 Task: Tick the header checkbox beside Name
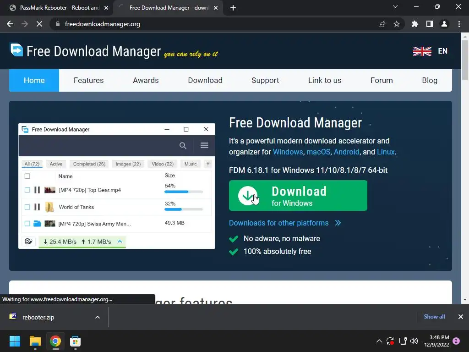[x=27, y=176]
